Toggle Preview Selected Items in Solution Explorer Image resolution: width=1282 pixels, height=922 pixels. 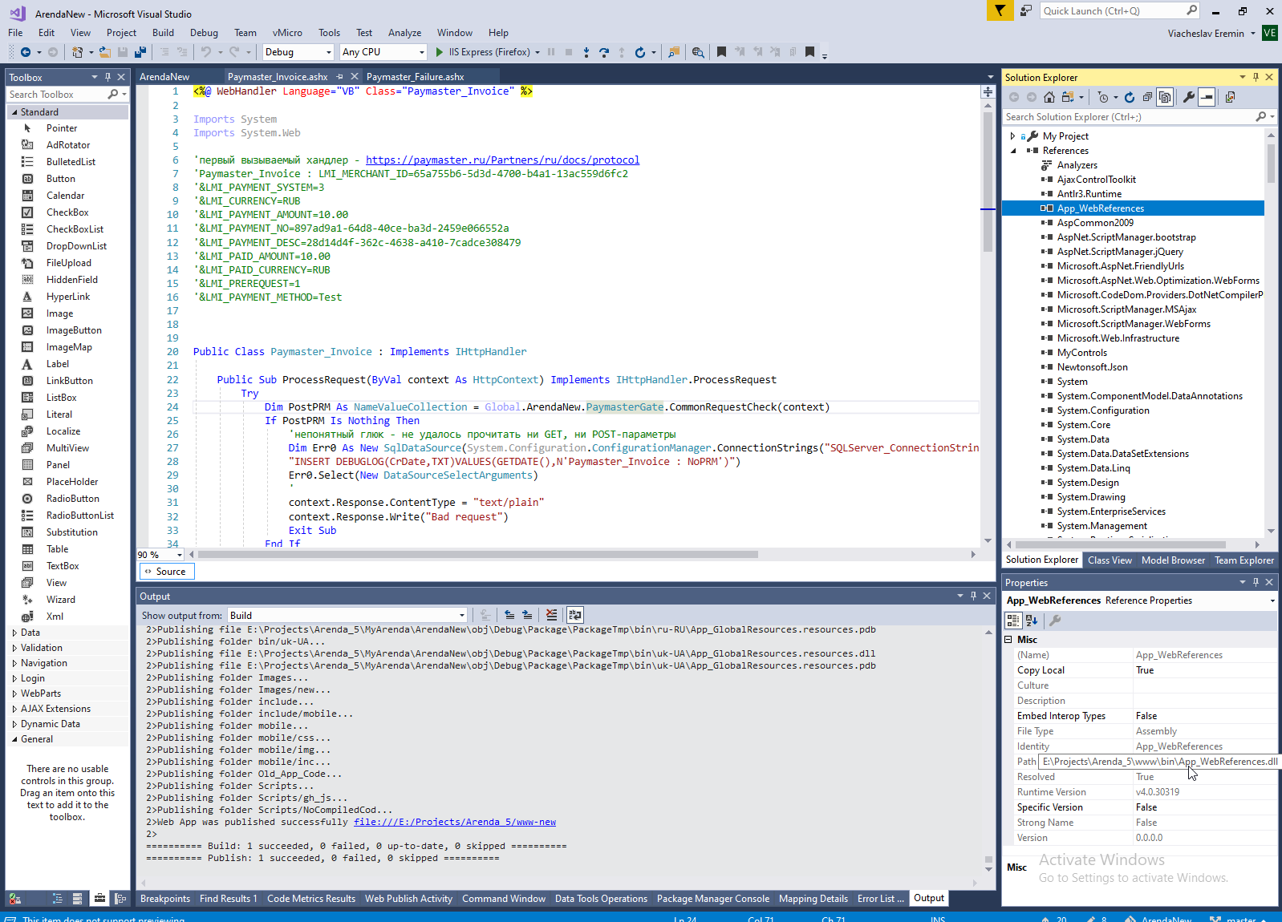[1207, 97]
